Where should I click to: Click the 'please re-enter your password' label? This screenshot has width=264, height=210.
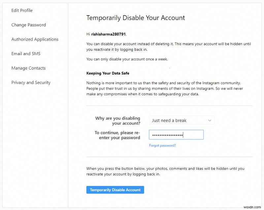[x=117, y=135]
